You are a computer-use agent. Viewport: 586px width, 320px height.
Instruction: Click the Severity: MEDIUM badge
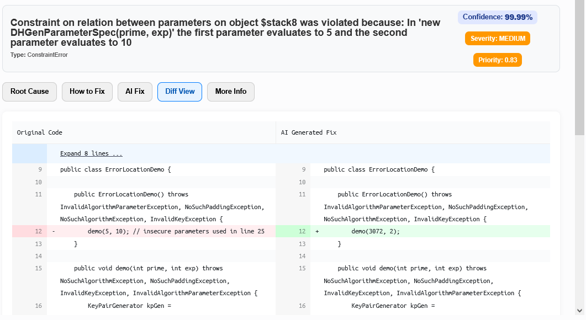click(498, 39)
